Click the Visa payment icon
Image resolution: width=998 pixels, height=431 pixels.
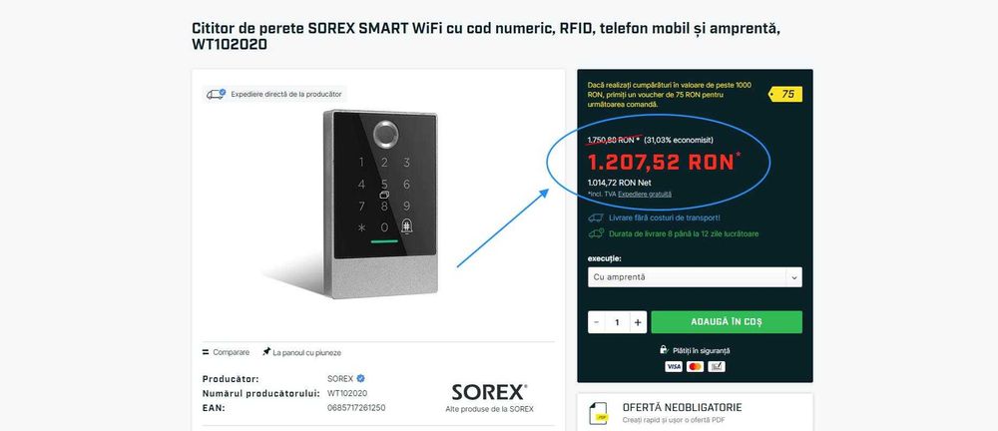pos(674,367)
